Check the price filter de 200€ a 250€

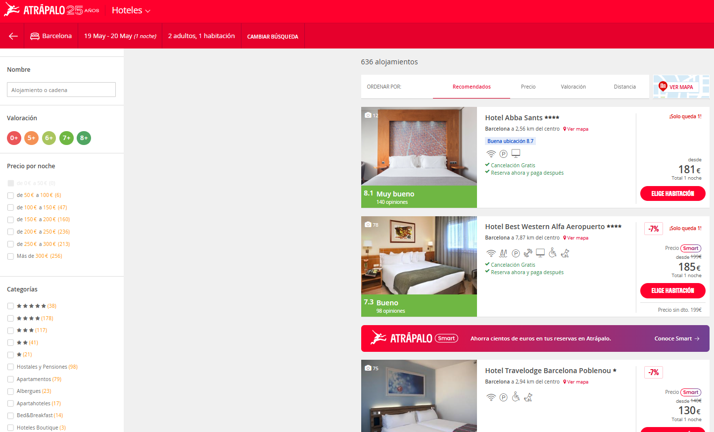(10, 232)
